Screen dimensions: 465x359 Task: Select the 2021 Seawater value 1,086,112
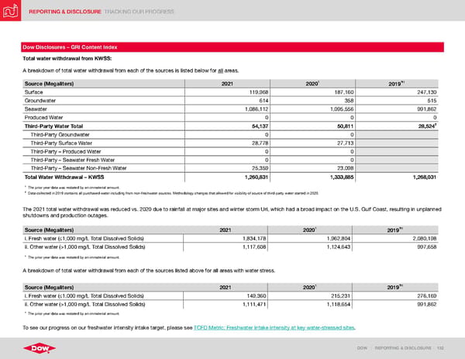257,109
